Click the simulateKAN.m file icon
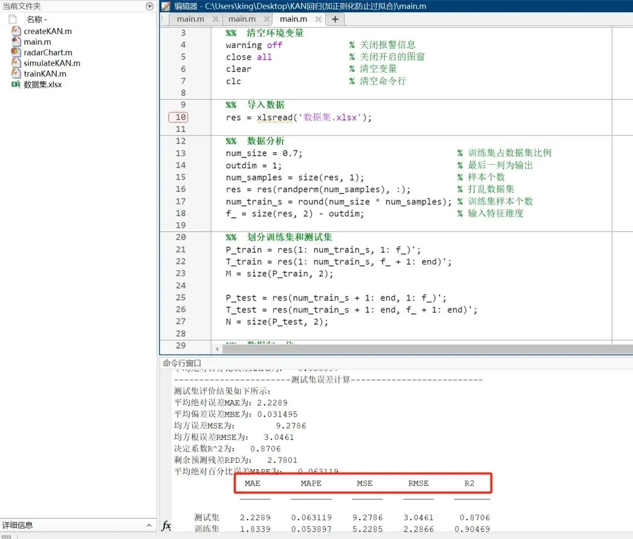This screenshot has height=539, width=633. 16,63
